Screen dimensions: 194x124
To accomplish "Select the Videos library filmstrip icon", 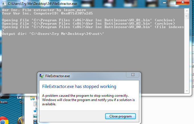I will click(35, 122).
